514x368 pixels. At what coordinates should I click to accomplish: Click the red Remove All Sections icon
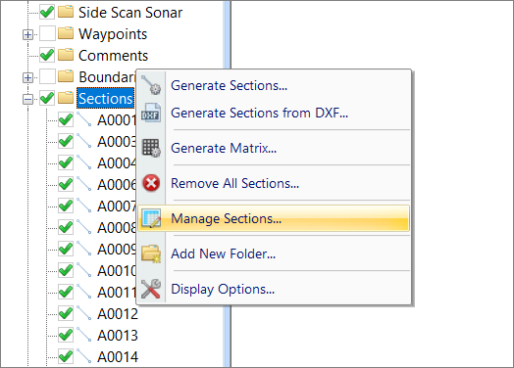(x=151, y=183)
